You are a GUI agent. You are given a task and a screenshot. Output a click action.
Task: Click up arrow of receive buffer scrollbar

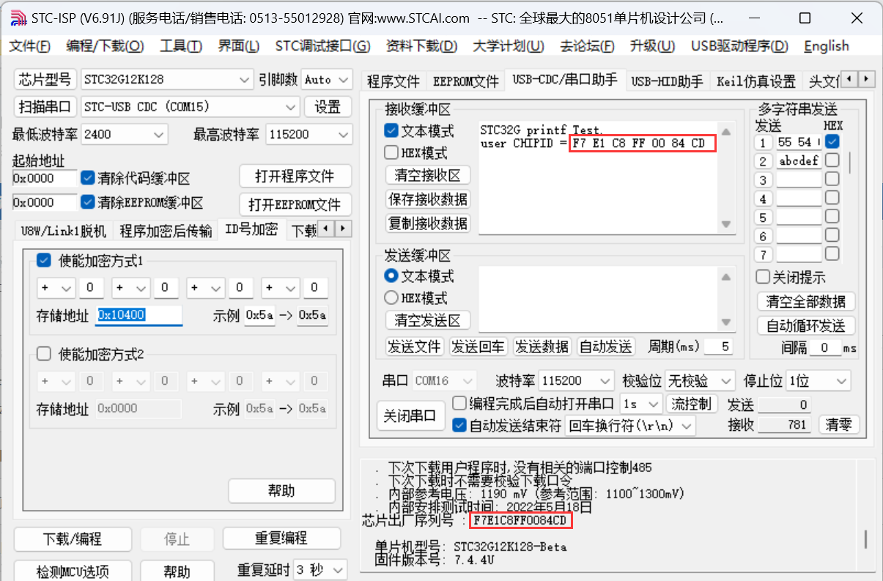point(726,132)
